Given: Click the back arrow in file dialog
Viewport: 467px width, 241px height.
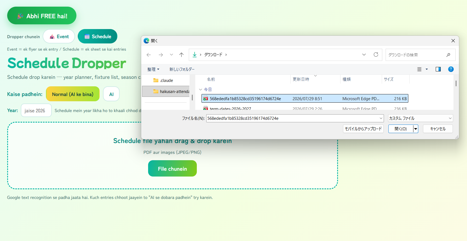Looking at the screenshot, I should 149,55.
